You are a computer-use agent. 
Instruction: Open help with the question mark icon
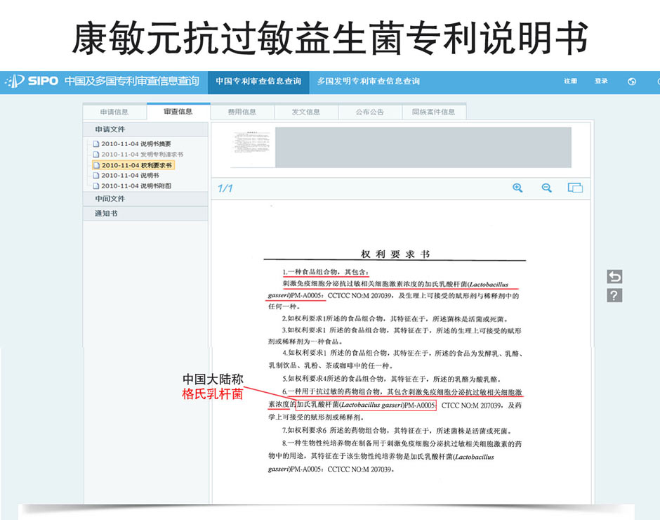pos(614,295)
